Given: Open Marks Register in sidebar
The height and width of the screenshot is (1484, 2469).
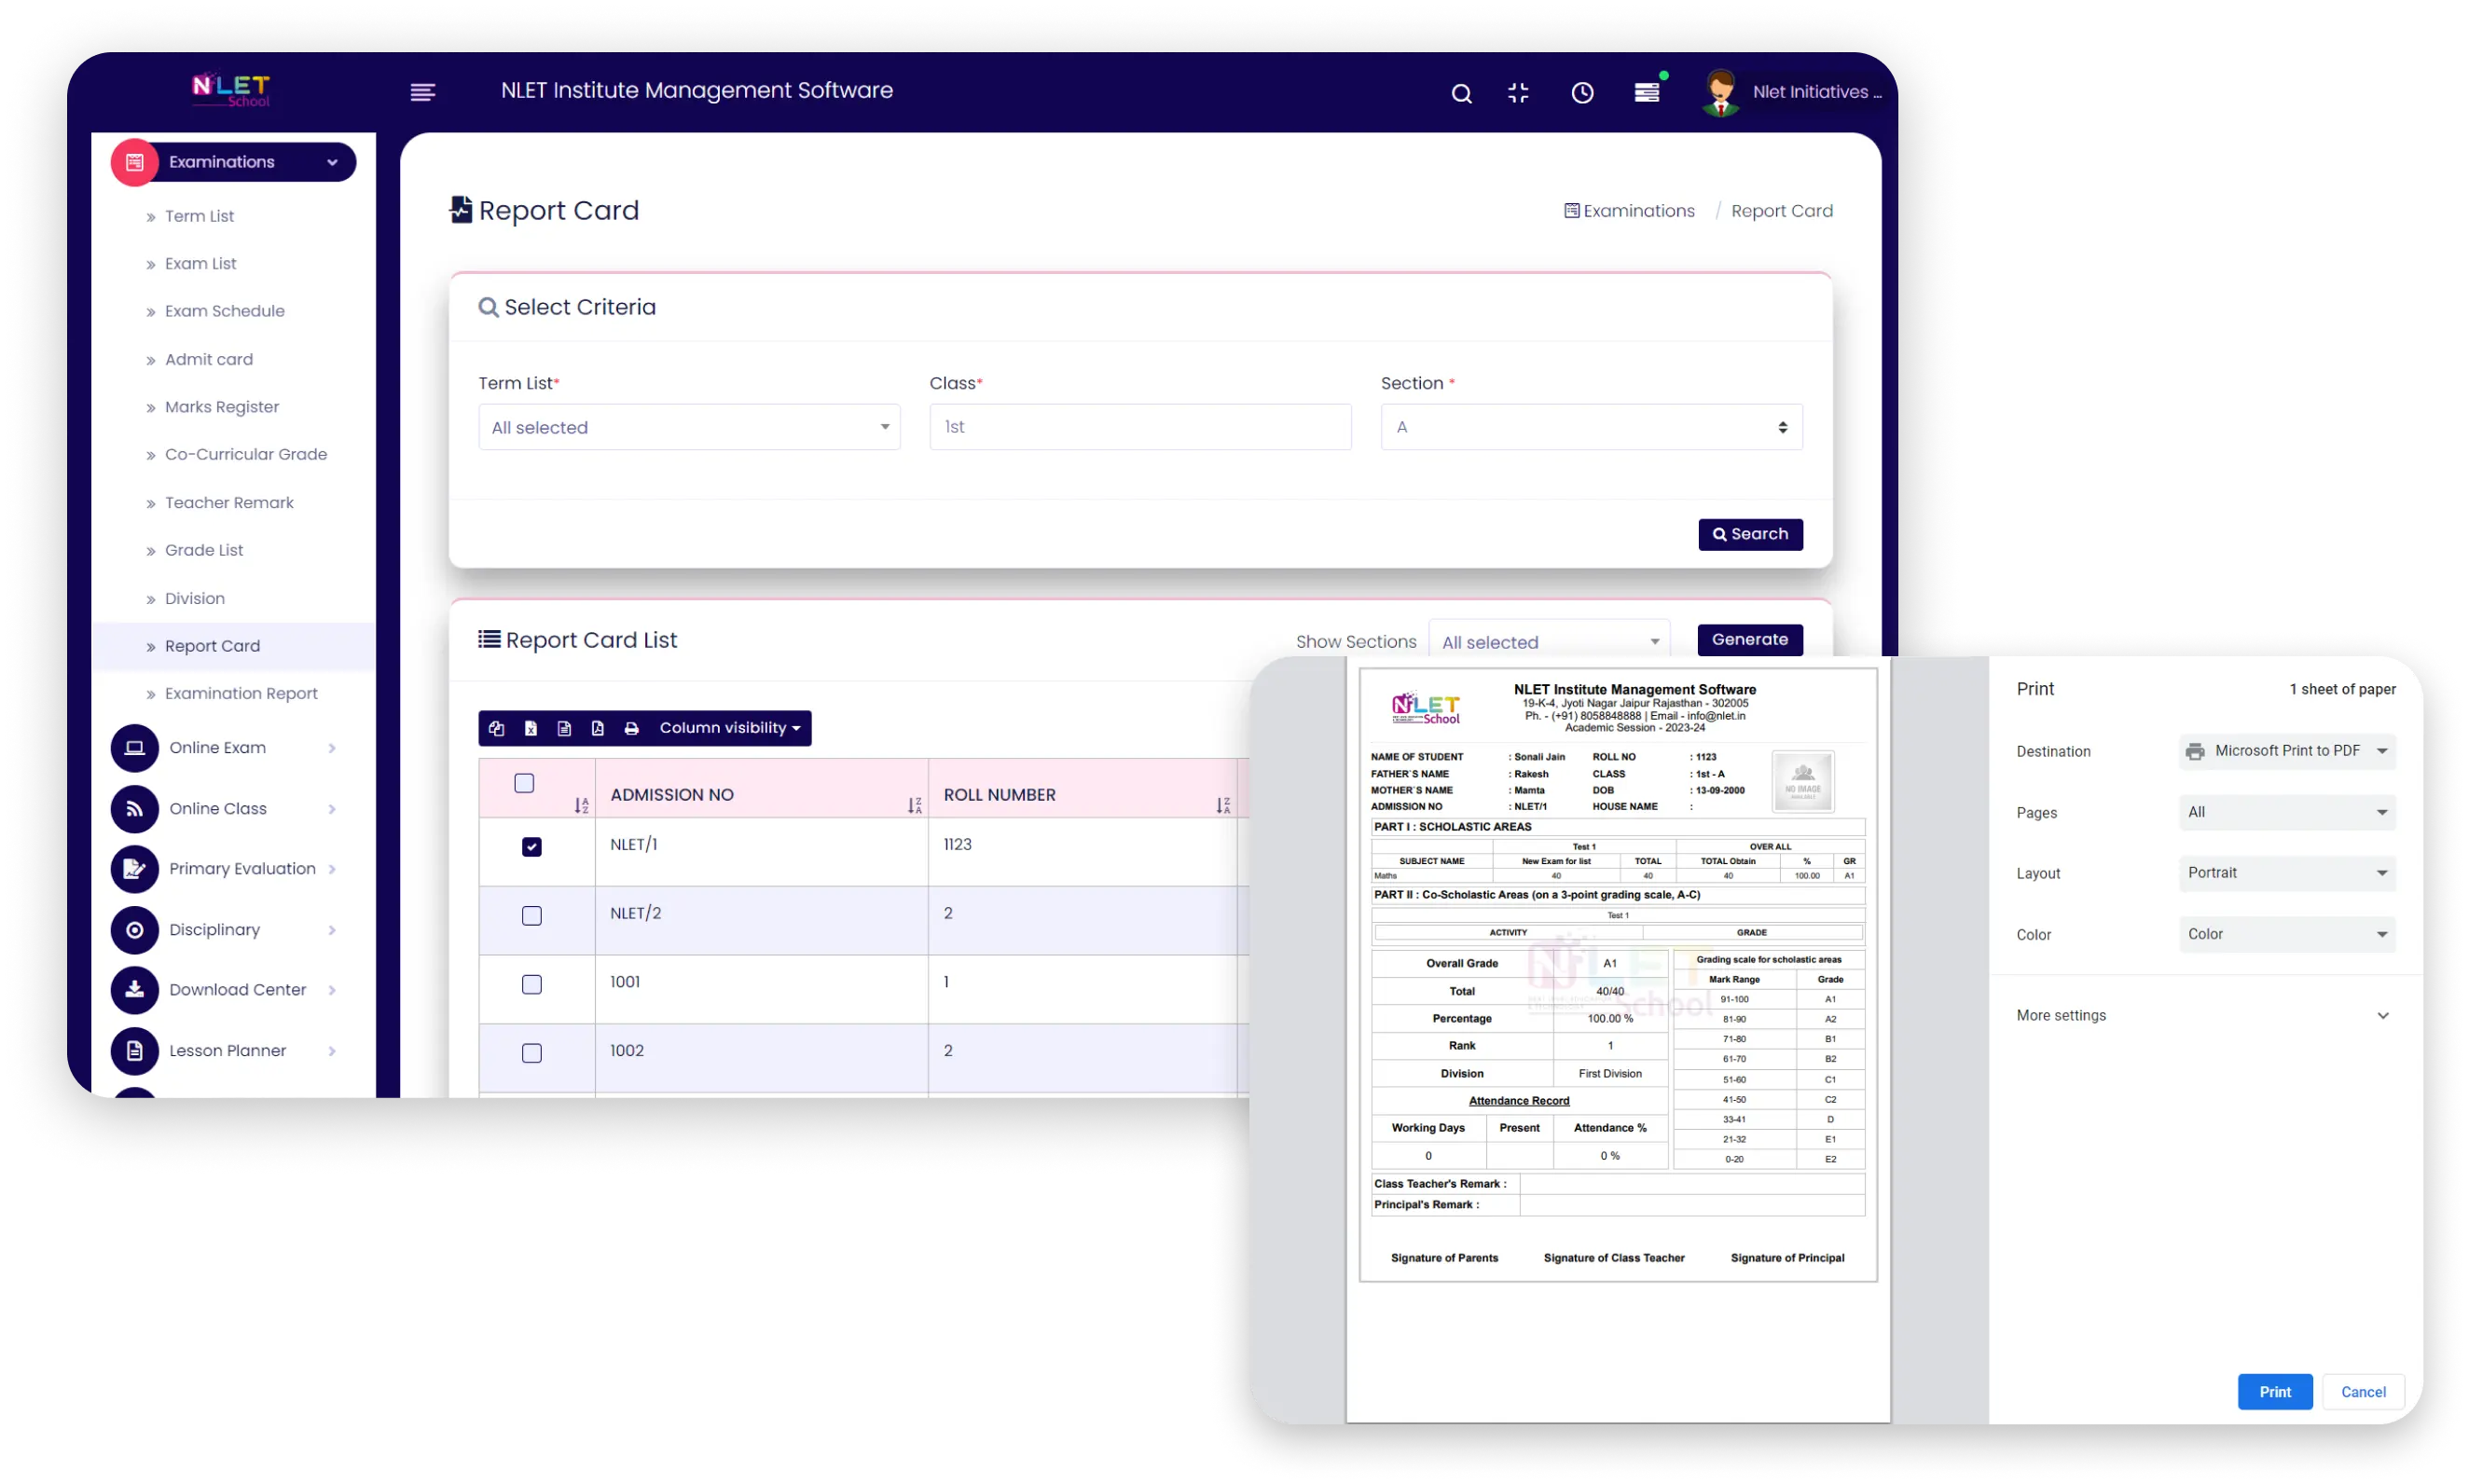Looking at the screenshot, I should tap(222, 407).
